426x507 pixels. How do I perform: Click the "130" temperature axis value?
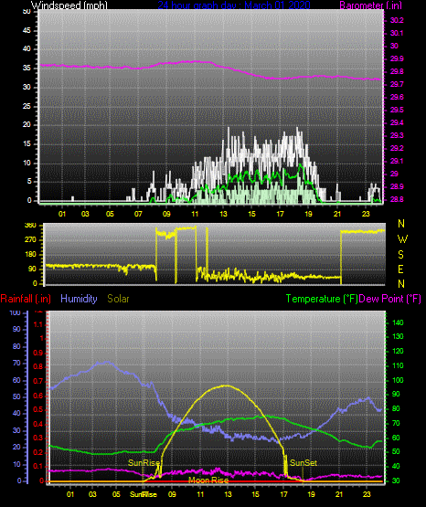pyautogui.click(x=398, y=336)
